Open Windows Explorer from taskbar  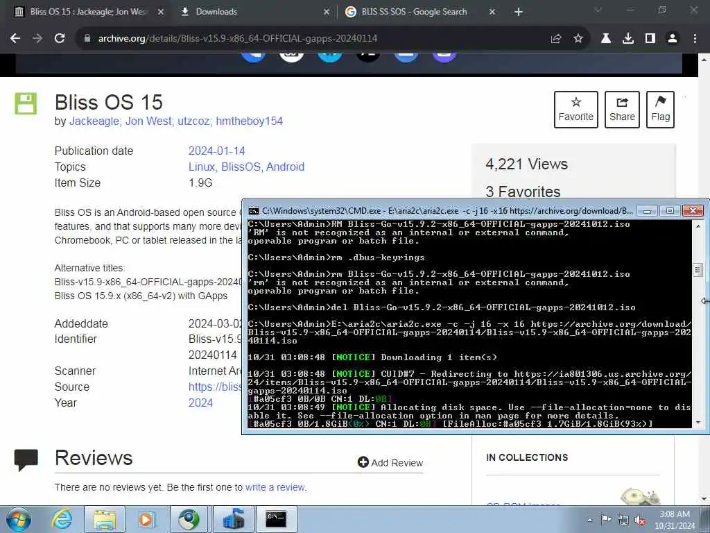[105, 519]
